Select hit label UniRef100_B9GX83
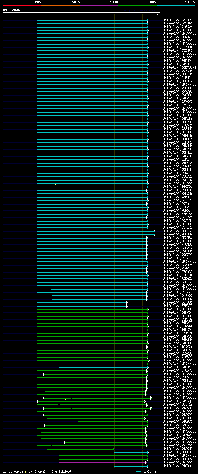Image resolution: width=198 pixels, height=474 pixels. point(178,190)
